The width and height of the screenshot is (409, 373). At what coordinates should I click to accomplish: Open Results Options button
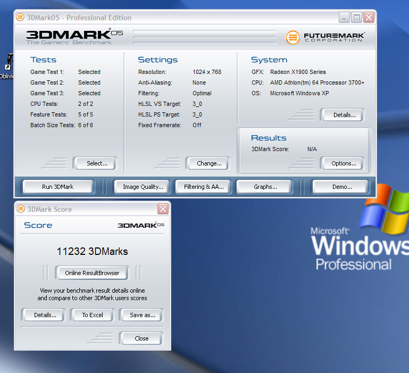[x=343, y=163]
